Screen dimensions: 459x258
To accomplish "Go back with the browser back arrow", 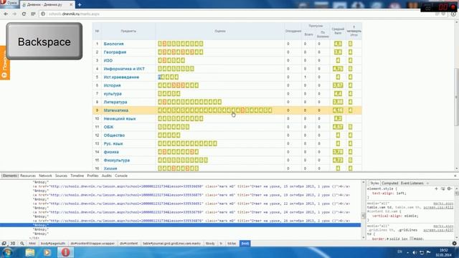I will [6, 14].
